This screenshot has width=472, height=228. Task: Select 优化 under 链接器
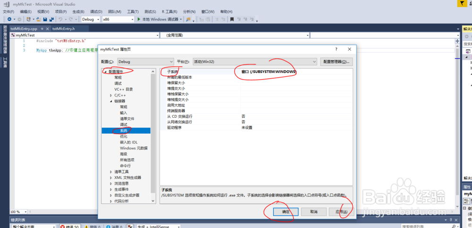pyautogui.click(x=123, y=137)
